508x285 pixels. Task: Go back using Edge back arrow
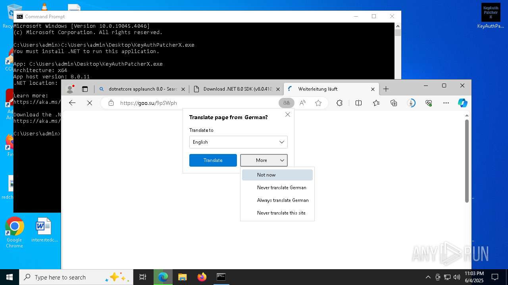tap(72, 103)
